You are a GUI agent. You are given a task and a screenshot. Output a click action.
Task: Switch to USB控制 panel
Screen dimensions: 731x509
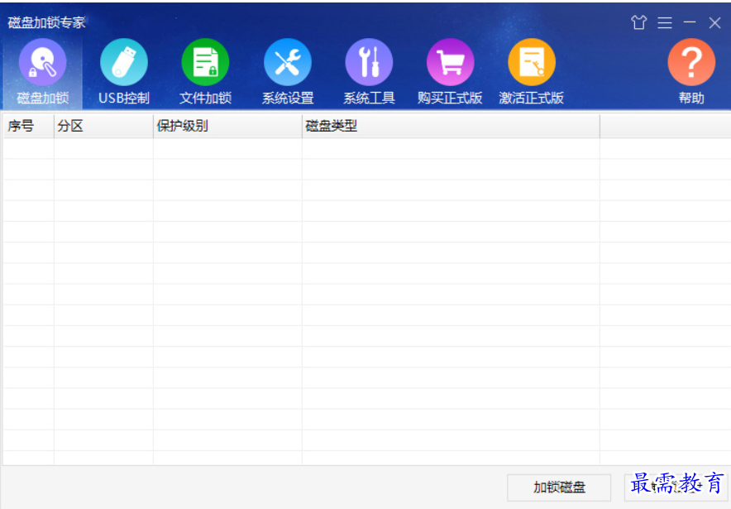click(x=124, y=72)
